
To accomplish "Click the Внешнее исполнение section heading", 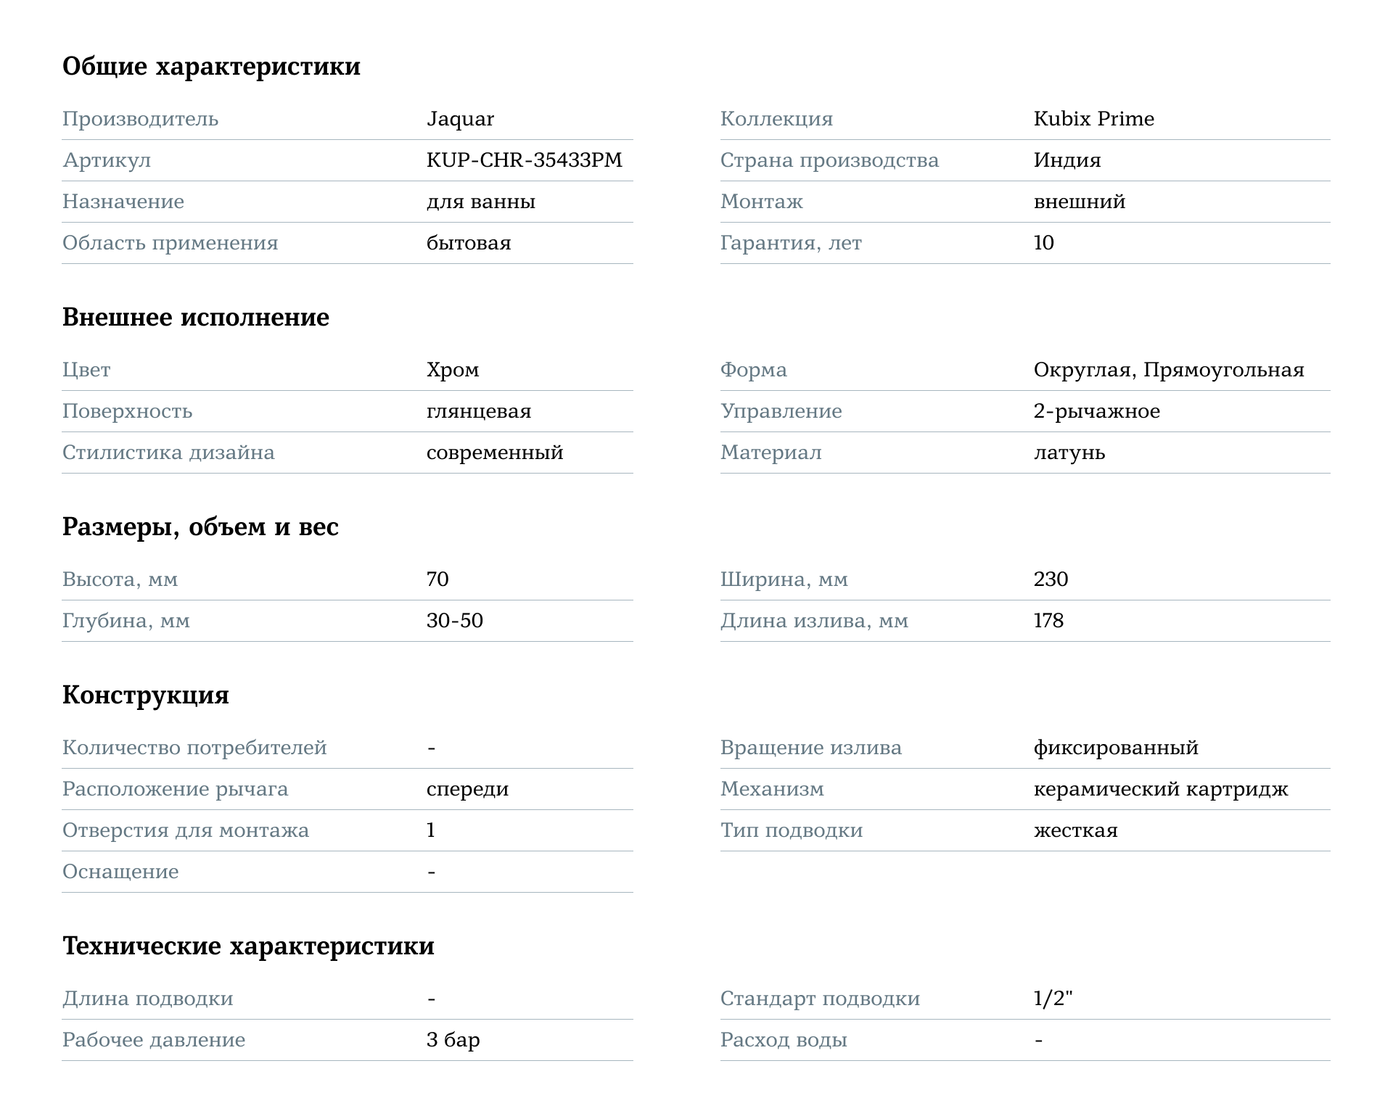I will [196, 318].
